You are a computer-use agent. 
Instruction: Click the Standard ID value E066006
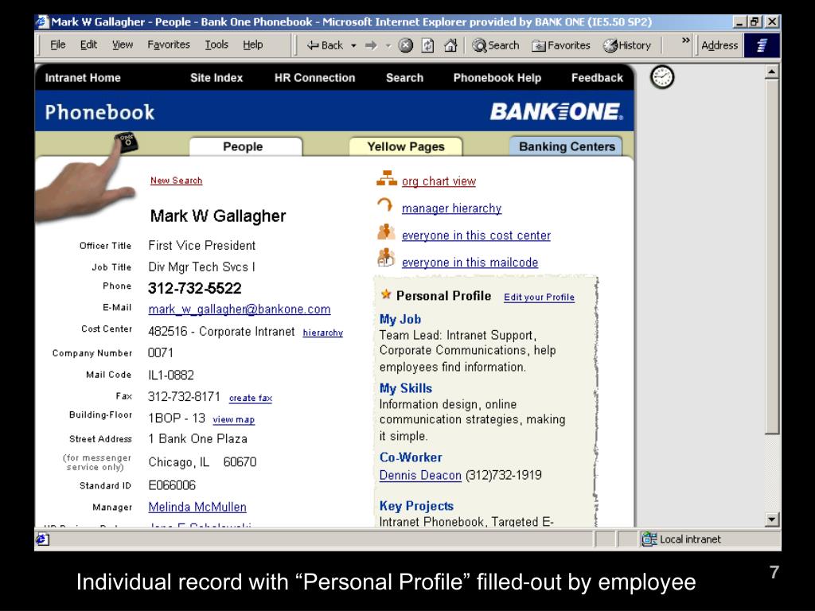(172, 485)
